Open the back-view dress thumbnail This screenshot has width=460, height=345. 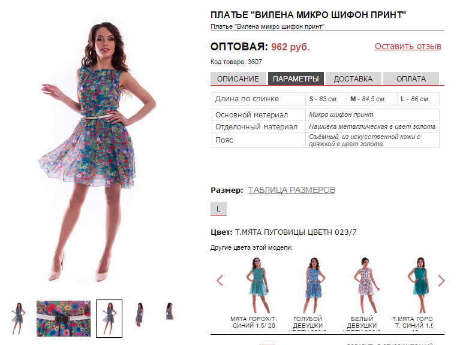point(170,311)
